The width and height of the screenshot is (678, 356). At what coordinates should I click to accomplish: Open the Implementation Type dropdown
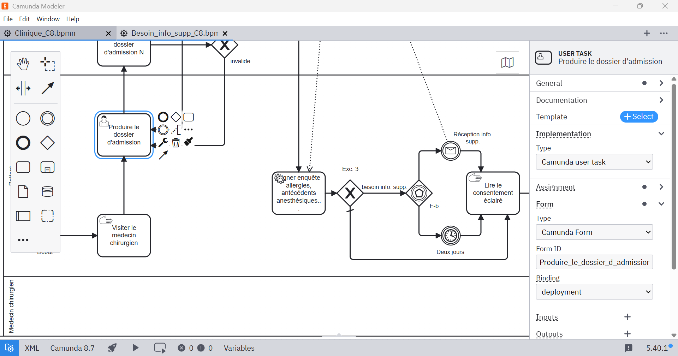click(x=594, y=162)
